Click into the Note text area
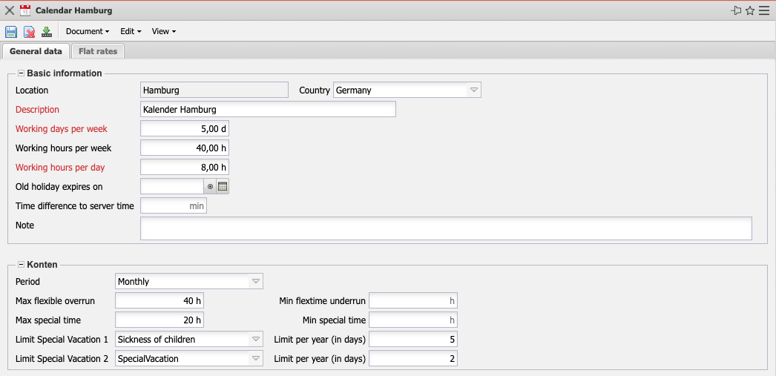776x376 pixels. tap(446, 228)
